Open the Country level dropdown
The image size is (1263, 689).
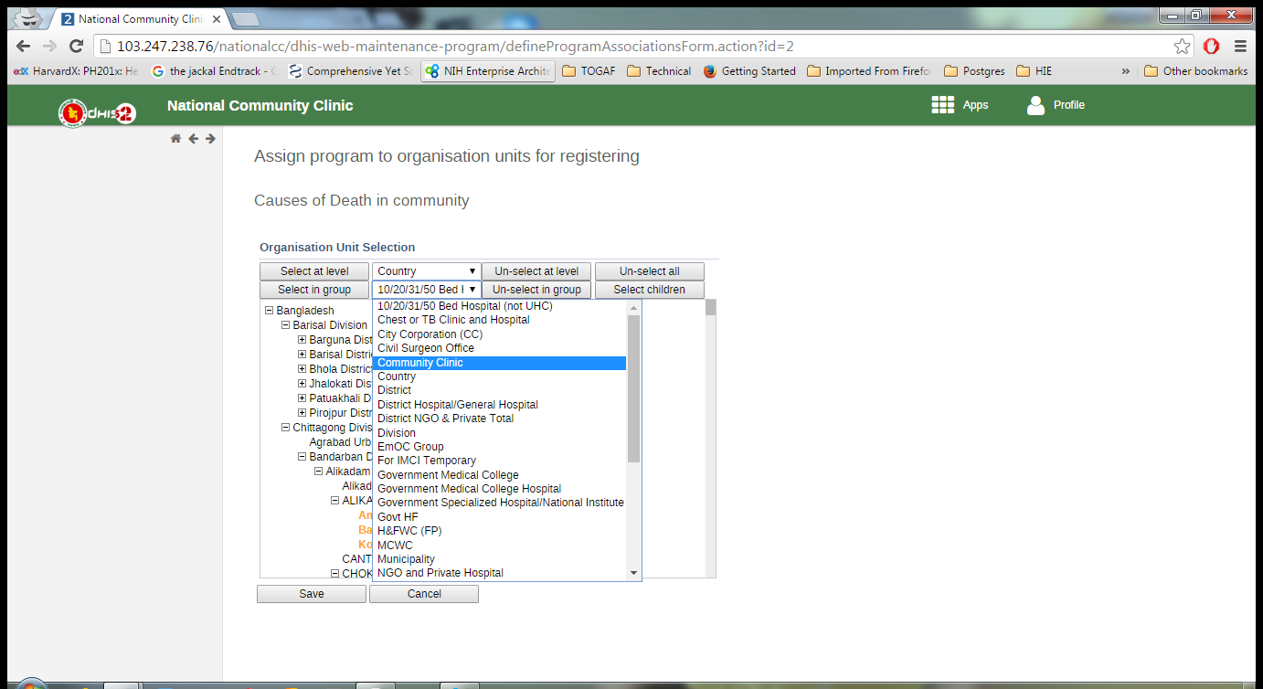point(426,271)
